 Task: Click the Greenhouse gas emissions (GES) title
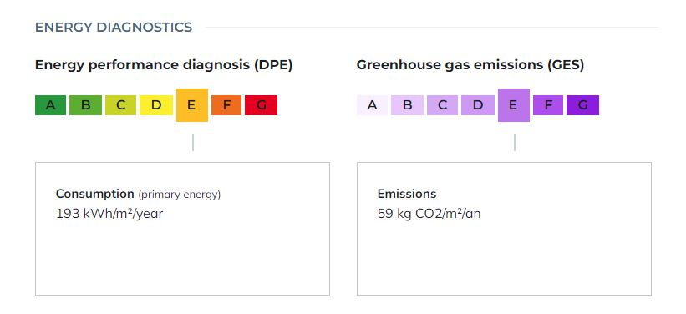click(470, 65)
